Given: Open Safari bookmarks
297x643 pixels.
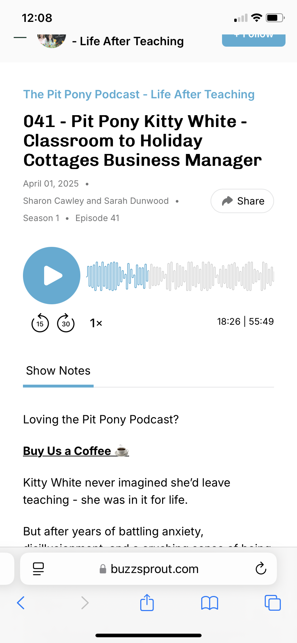Looking at the screenshot, I should [209, 603].
